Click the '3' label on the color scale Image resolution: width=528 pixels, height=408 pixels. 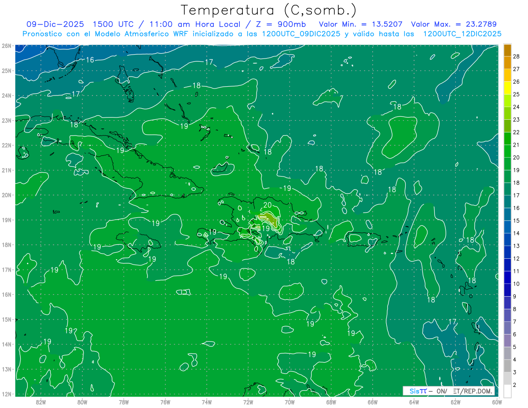[514, 372]
